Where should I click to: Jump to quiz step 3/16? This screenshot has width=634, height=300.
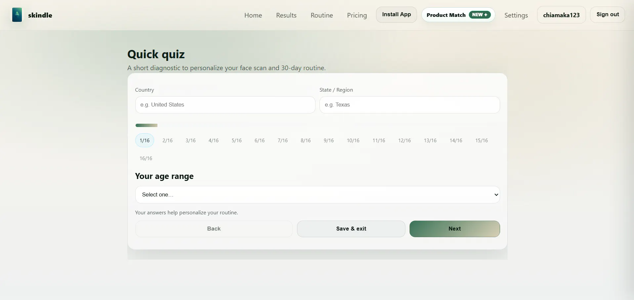pyautogui.click(x=190, y=141)
